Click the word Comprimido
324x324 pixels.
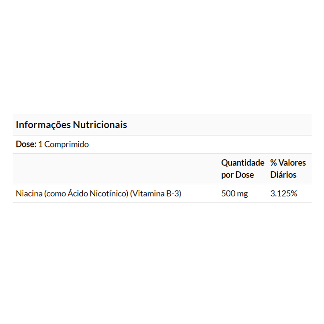point(66,144)
